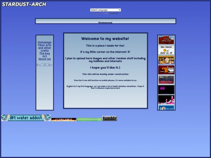Screen dimensions: 211x158
Task: Open the About me page
Action: coord(45,59)
